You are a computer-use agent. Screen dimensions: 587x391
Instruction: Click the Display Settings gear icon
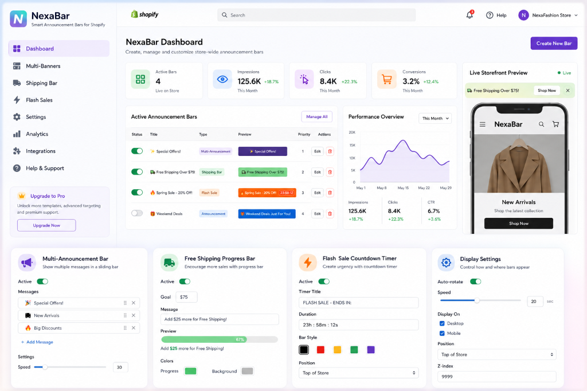446,263
